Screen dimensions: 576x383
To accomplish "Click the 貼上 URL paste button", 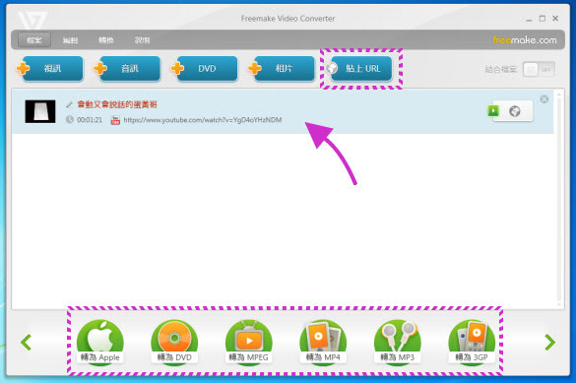I will coord(360,68).
